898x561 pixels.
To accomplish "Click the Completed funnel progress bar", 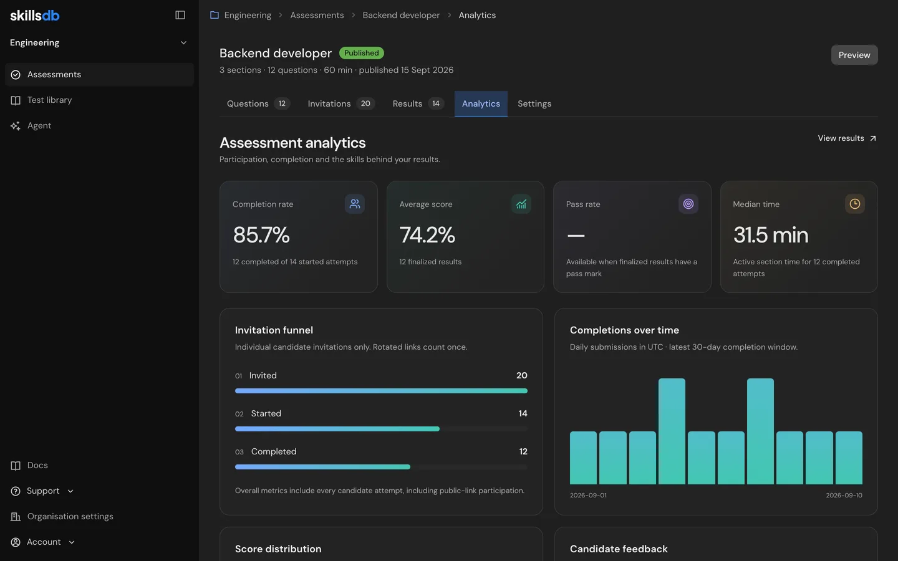I will (x=381, y=467).
